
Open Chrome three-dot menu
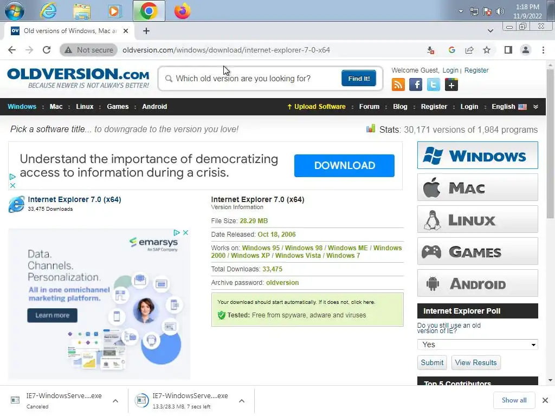543,50
